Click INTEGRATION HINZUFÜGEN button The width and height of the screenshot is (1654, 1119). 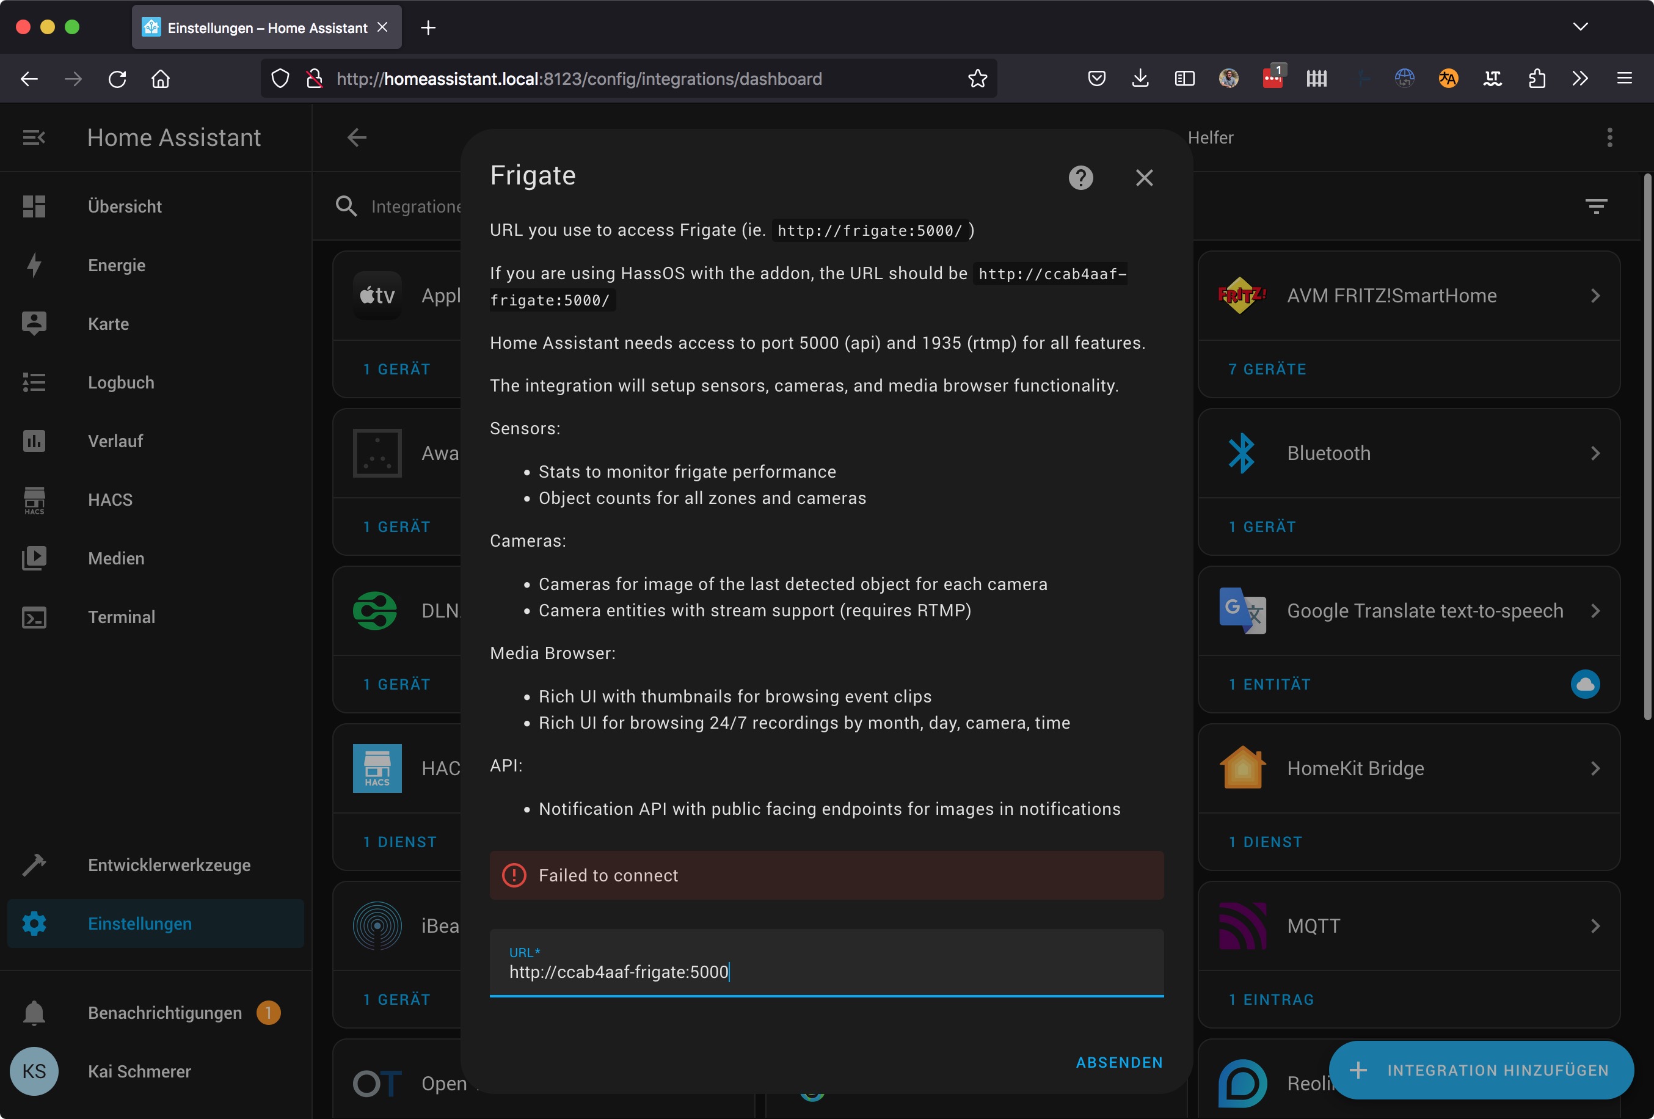(1481, 1070)
